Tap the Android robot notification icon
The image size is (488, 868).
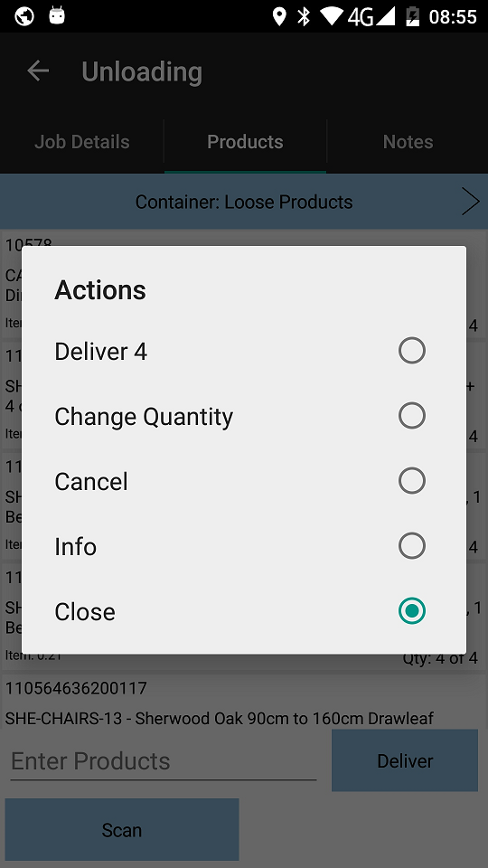click(x=57, y=15)
